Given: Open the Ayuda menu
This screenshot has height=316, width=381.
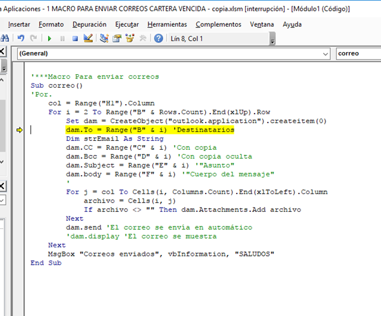Looking at the screenshot, I should [x=292, y=24].
